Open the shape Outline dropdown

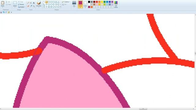click(66, 2)
